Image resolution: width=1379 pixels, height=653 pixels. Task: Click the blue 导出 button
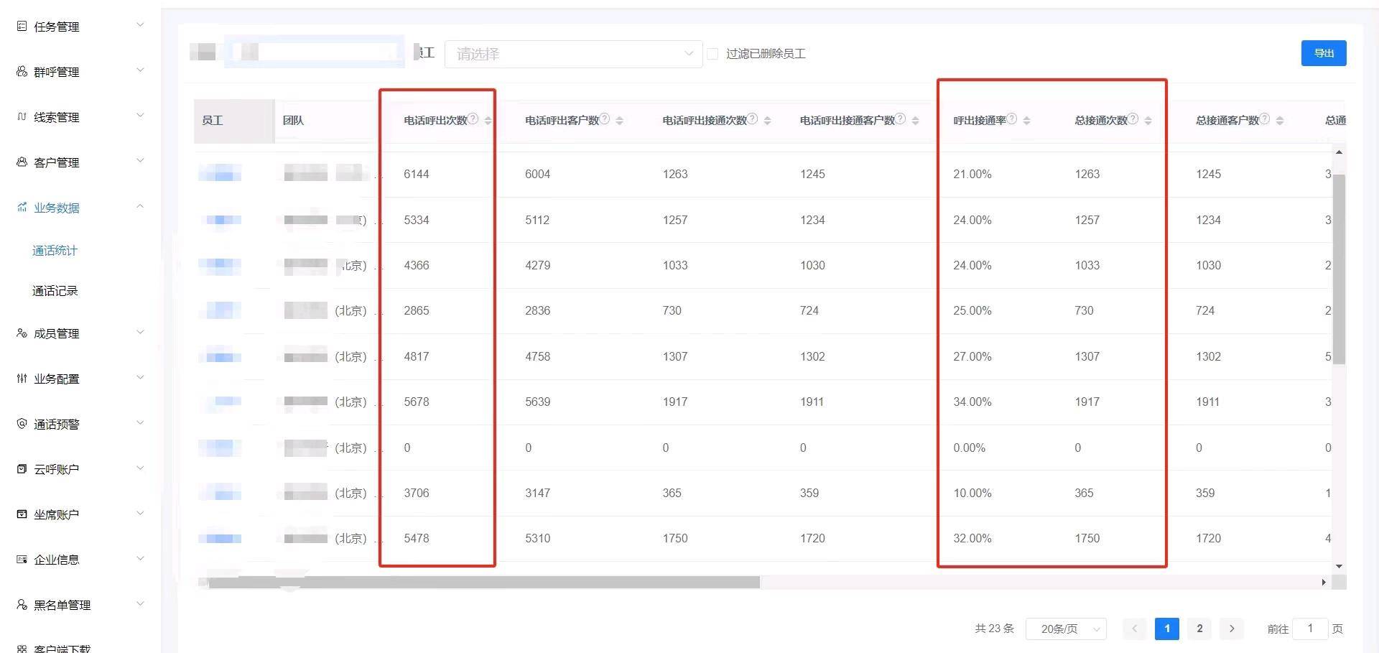(1323, 53)
